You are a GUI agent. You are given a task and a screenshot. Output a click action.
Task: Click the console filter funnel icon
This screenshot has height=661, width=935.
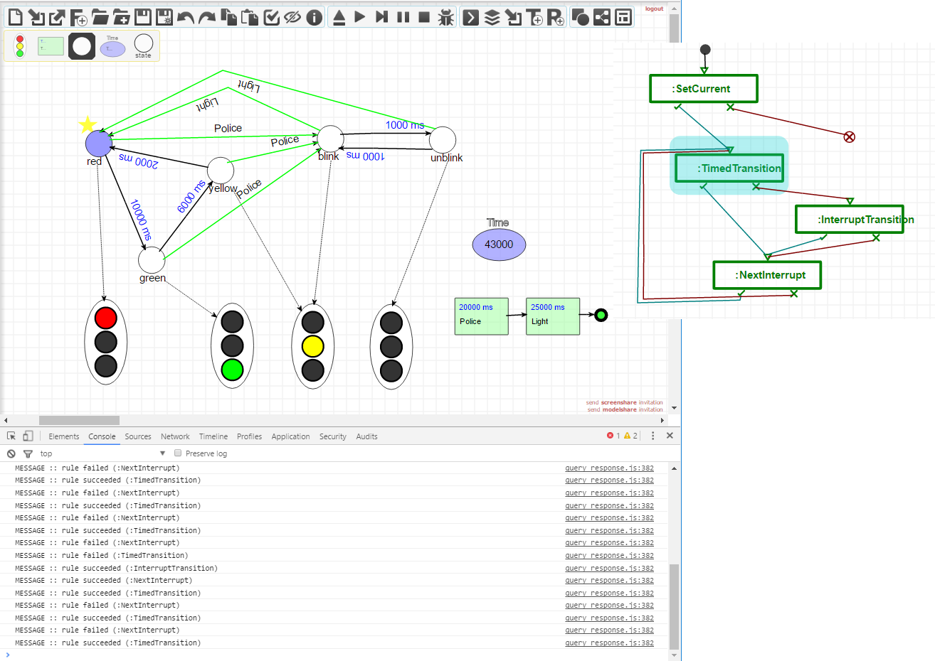(x=28, y=453)
